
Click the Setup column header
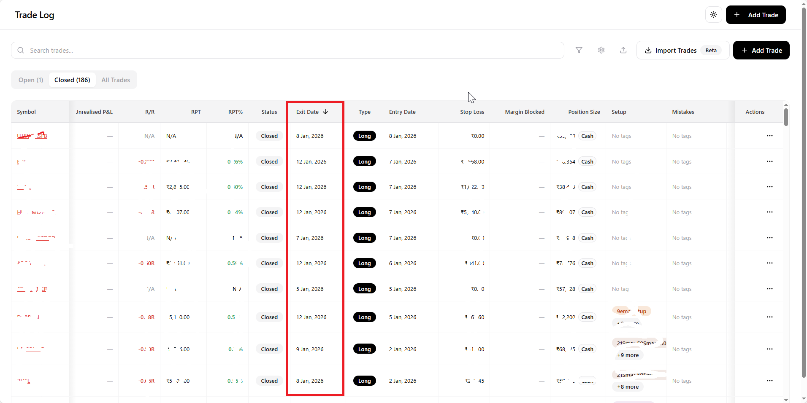(619, 112)
